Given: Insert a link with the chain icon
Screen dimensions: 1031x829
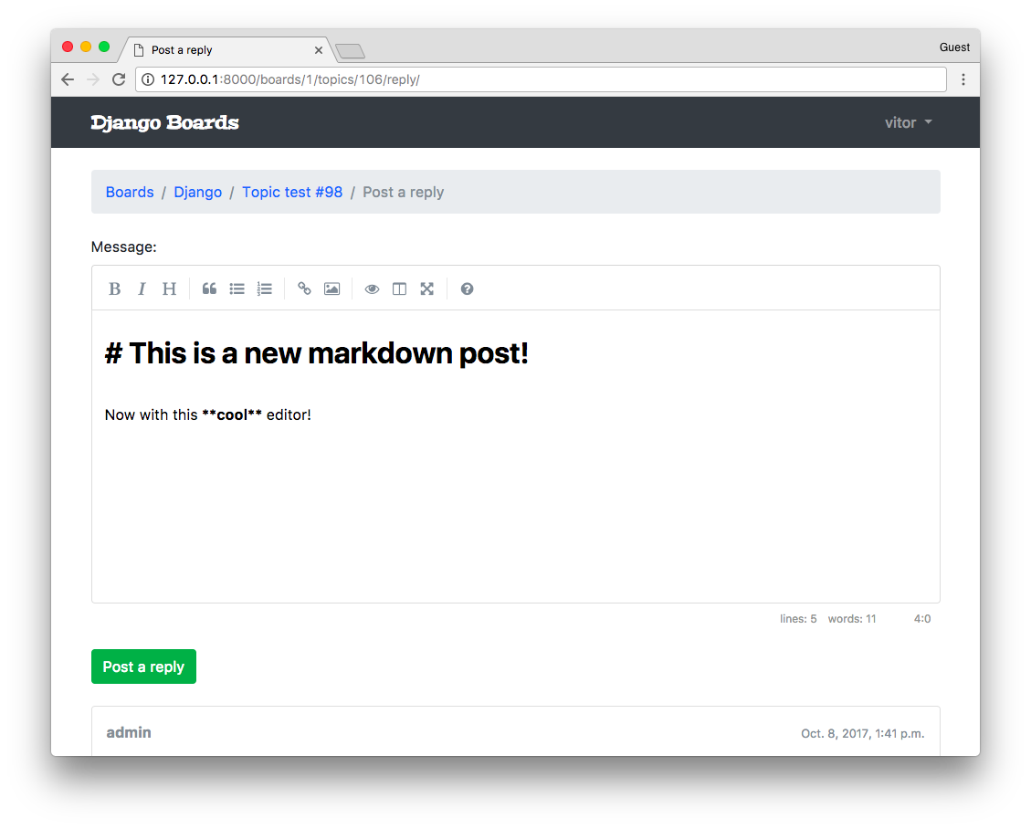Looking at the screenshot, I should click(x=304, y=289).
